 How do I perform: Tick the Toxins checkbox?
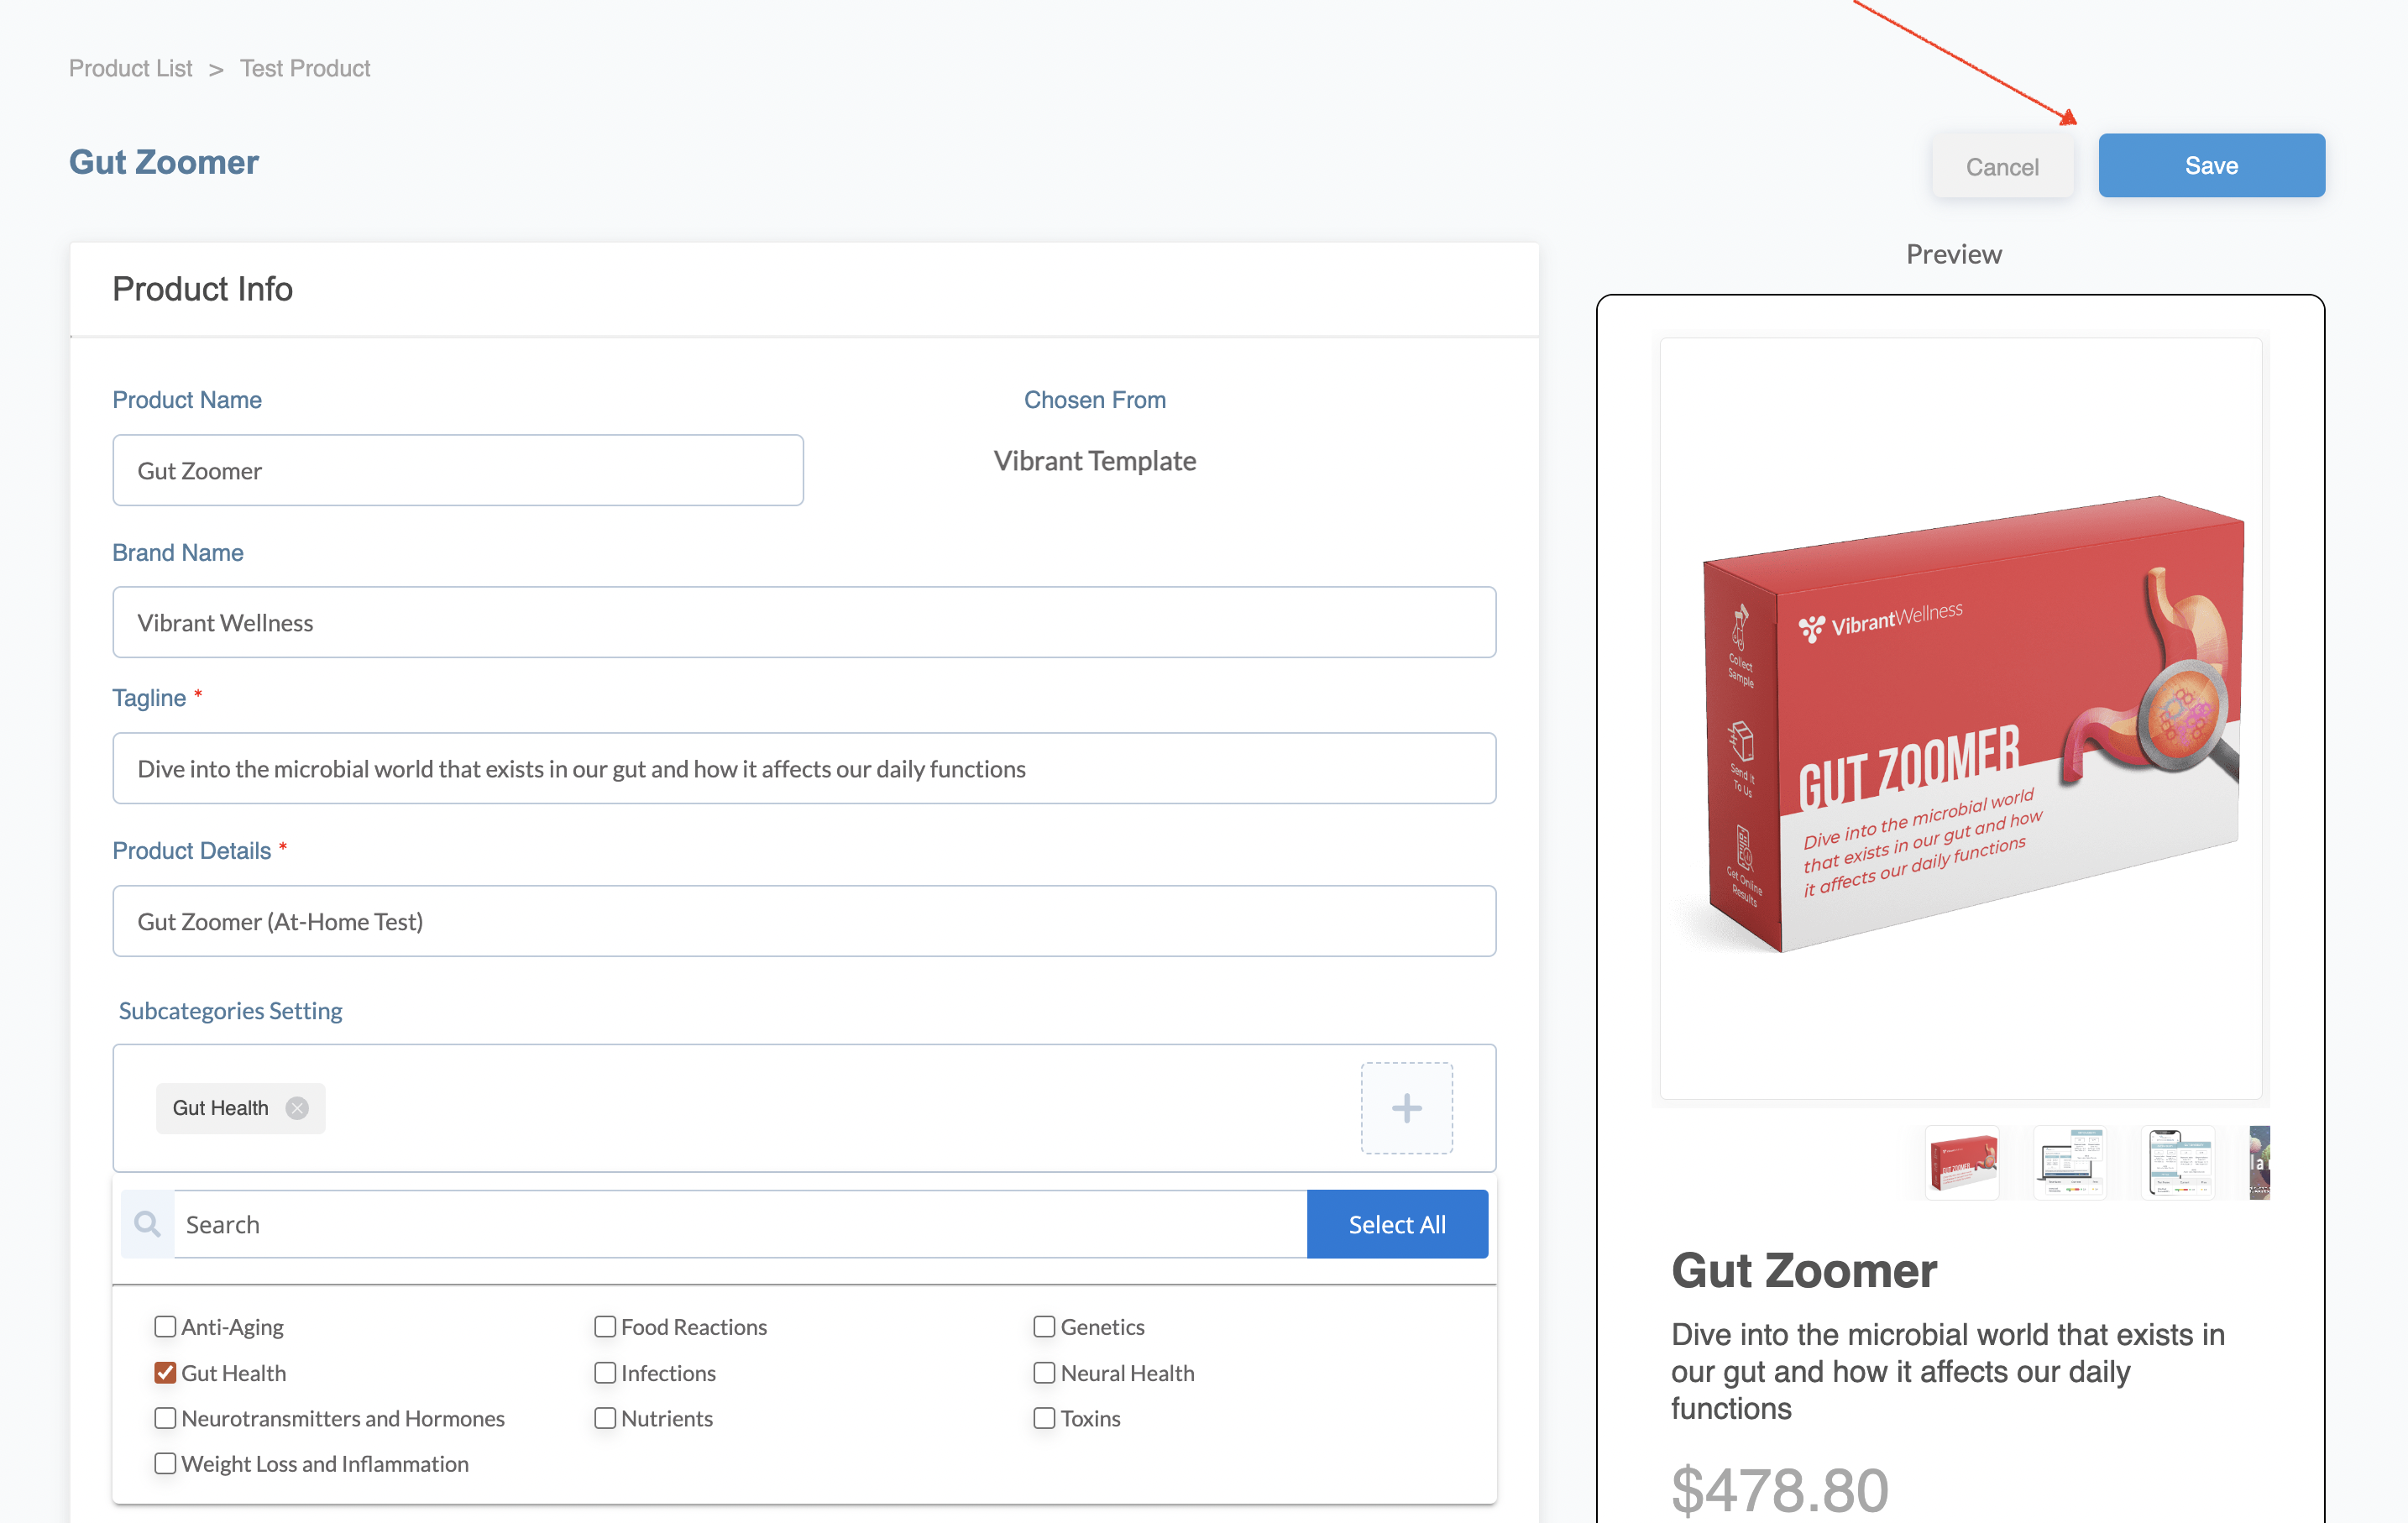(1044, 1418)
